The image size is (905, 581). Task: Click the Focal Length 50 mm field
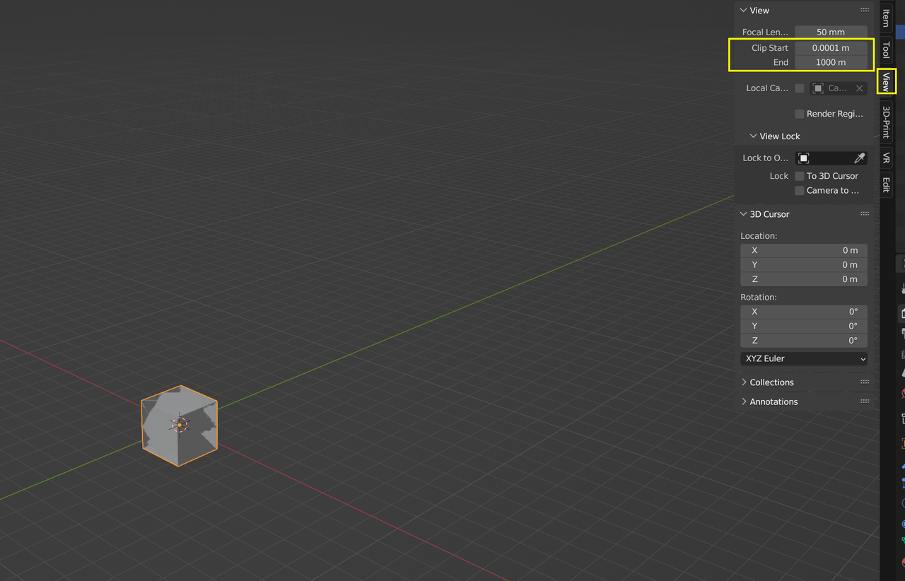click(831, 33)
